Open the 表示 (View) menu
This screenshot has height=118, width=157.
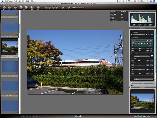pyautogui.click(x=32, y=1)
